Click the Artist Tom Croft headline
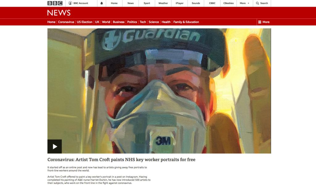 (x=121, y=160)
